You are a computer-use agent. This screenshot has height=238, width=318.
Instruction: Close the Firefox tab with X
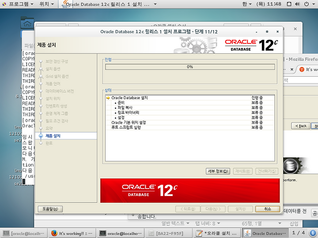tap(292, 70)
